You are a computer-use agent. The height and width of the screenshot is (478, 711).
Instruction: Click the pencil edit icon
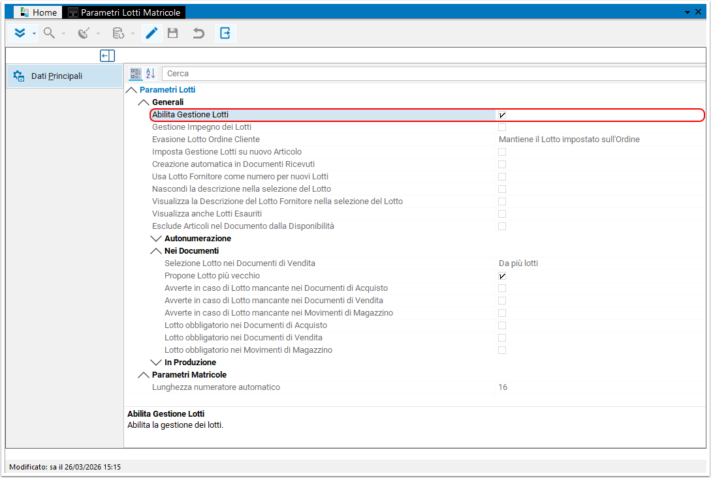(151, 33)
